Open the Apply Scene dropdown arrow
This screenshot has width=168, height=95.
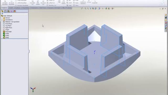pyautogui.click(x=110, y=9)
